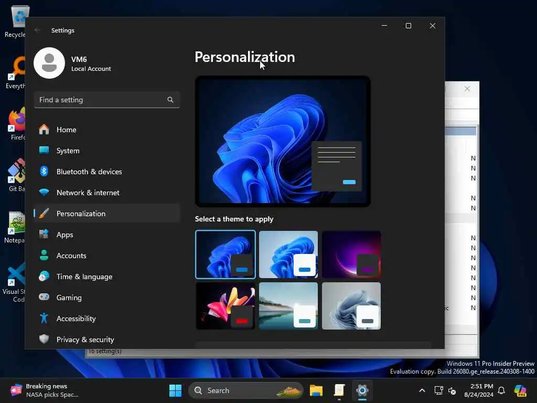Click the Gaming controller icon
The width and height of the screenshot is (537, 403).
coord(44,297)
